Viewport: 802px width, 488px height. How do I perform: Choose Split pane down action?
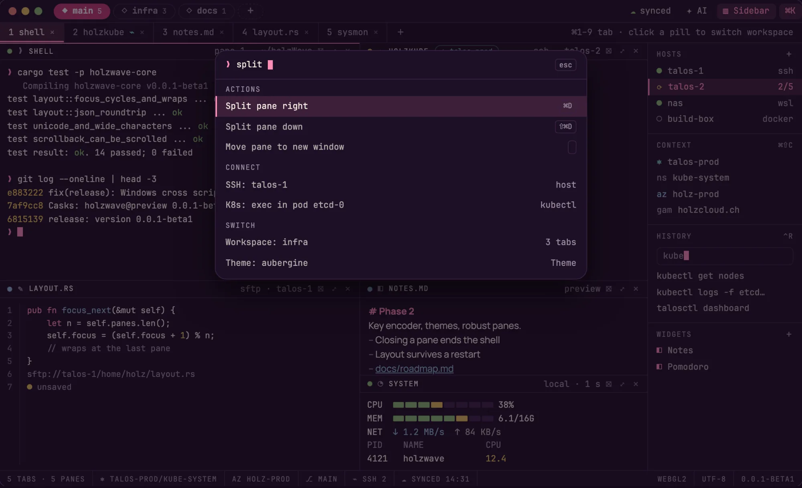[x=401, y=127]
